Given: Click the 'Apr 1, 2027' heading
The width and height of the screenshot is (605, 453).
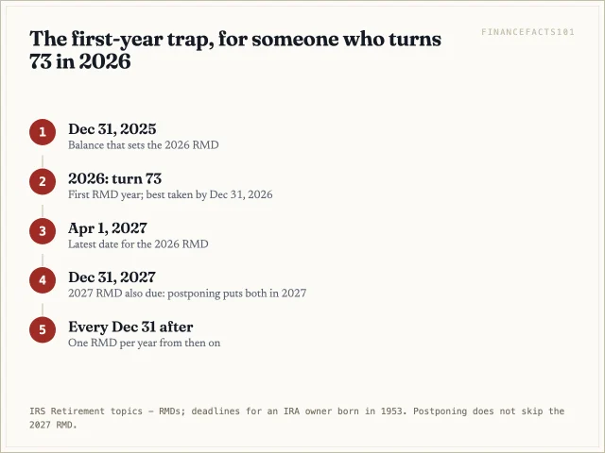Looking at the screenshot, I should [x=108, y=228].
